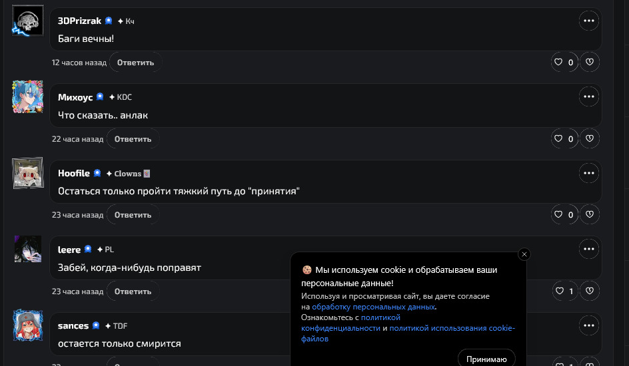Screen dimensions: 629x366
Task: Dislike Михоус's comment
Action: coord(590,139)
